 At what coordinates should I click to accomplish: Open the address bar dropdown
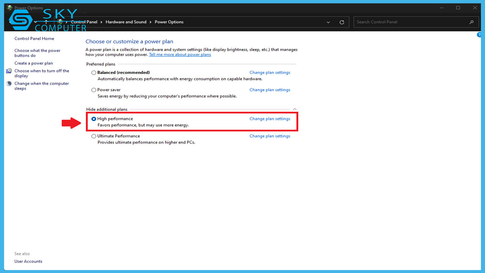coord(328,22)
